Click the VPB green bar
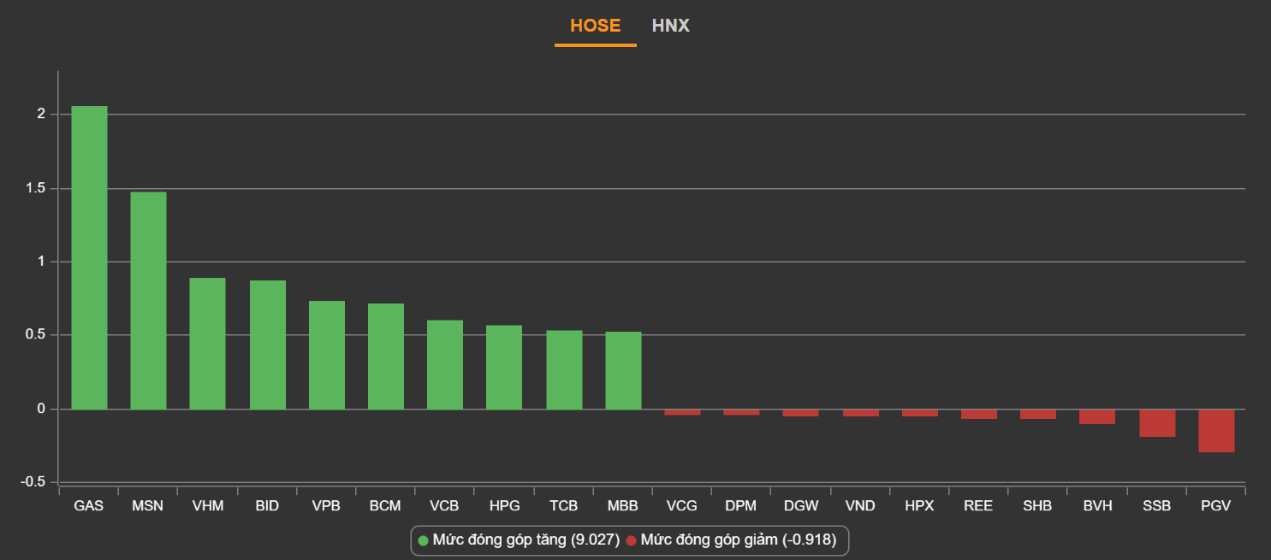The height and width of the screenshot is (560, 1271). (x=326, y=355)
